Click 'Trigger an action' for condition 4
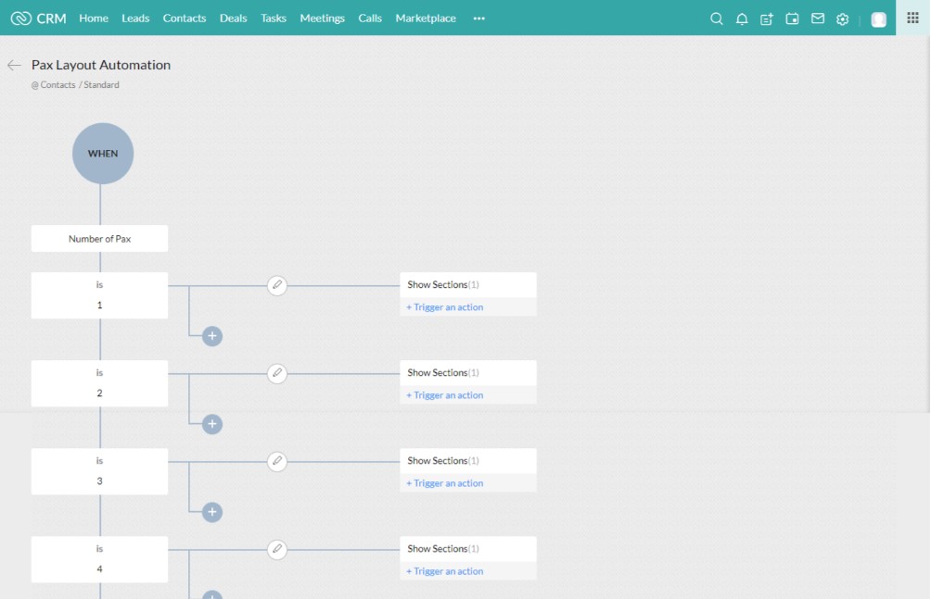The image size is (931, 599). click(x=445, y=571)
